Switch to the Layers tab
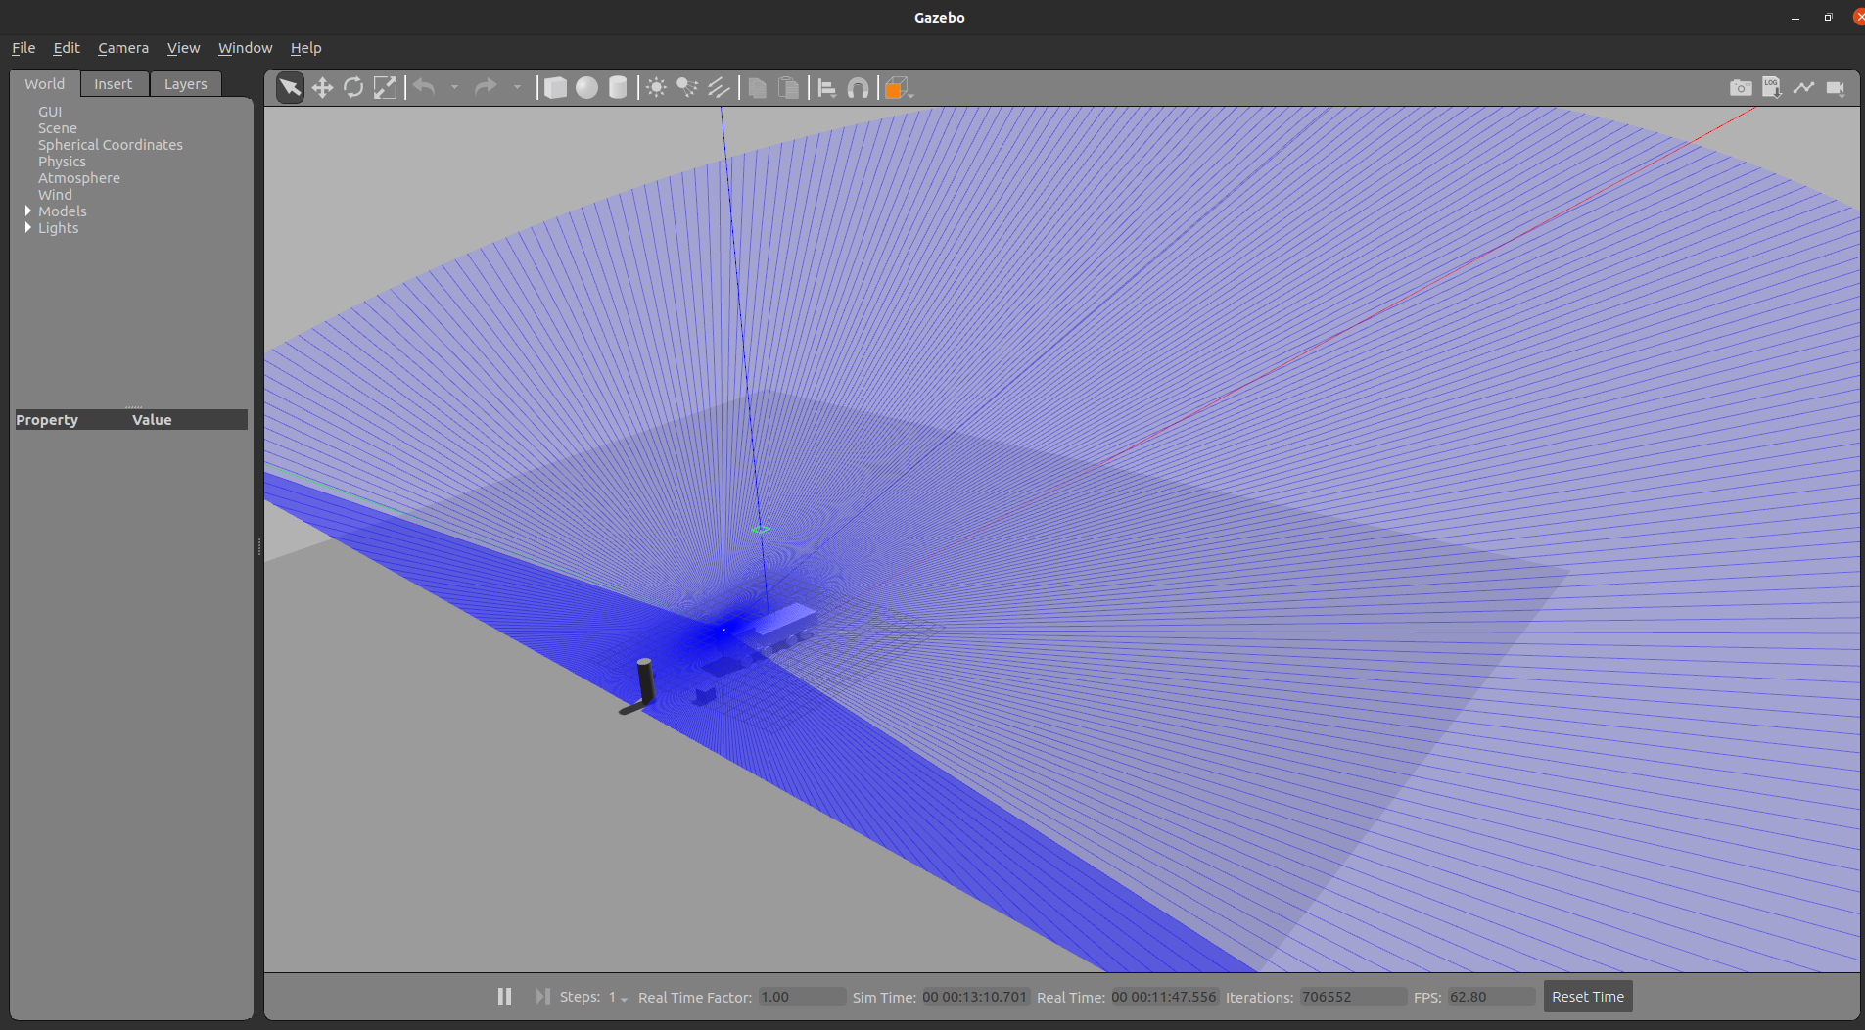 click(186, 84)
